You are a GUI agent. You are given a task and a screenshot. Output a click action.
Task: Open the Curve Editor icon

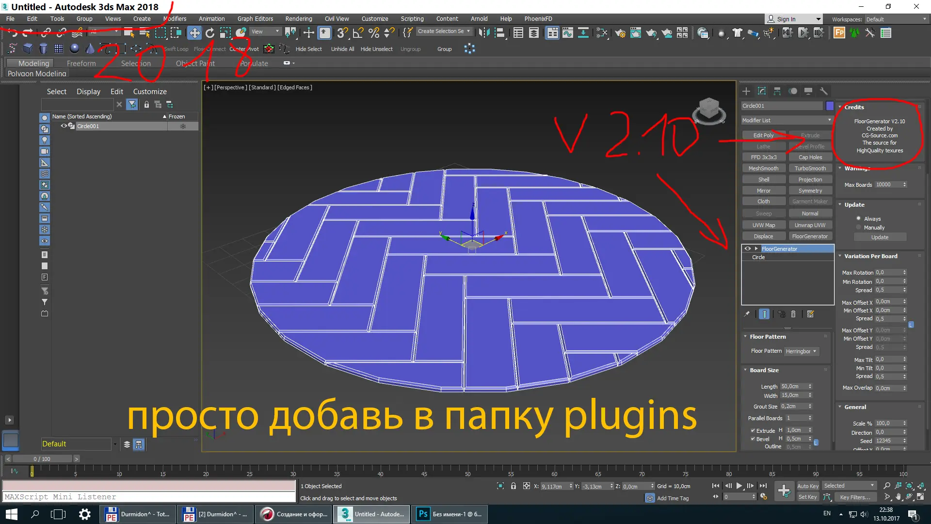click(x=567, y=33)
